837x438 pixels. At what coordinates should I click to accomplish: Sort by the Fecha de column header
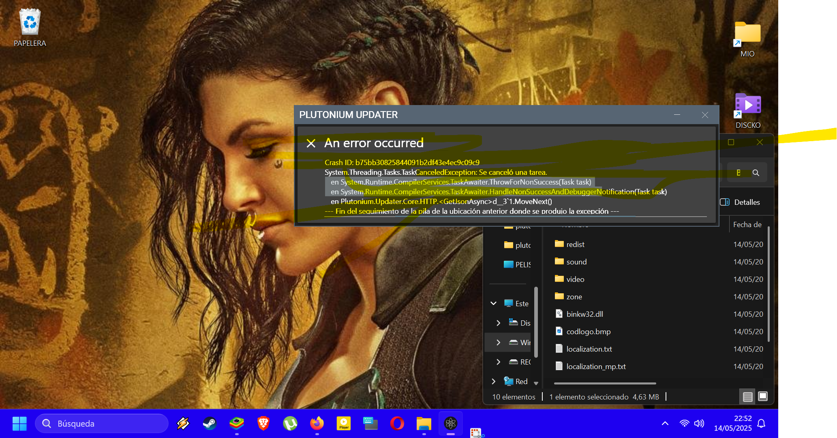(747, 224)
